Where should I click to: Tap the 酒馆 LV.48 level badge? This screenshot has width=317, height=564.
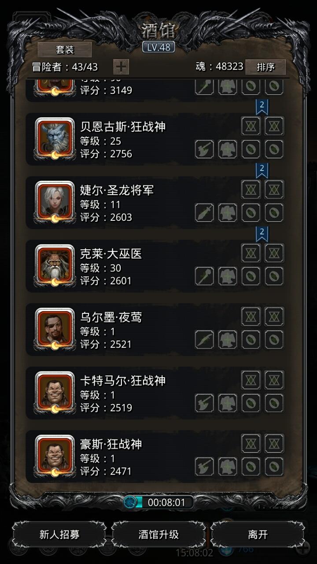point(158,47)
